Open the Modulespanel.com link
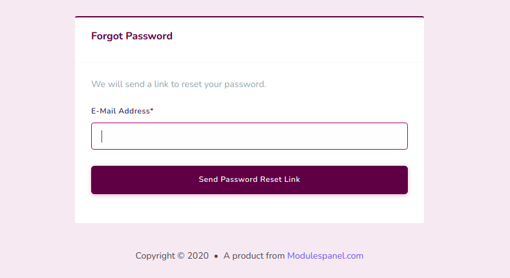The image size is (510, 278). [x=325, y=255]
